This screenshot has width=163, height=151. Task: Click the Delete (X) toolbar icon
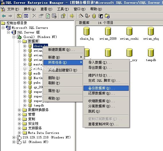point(34,16)
